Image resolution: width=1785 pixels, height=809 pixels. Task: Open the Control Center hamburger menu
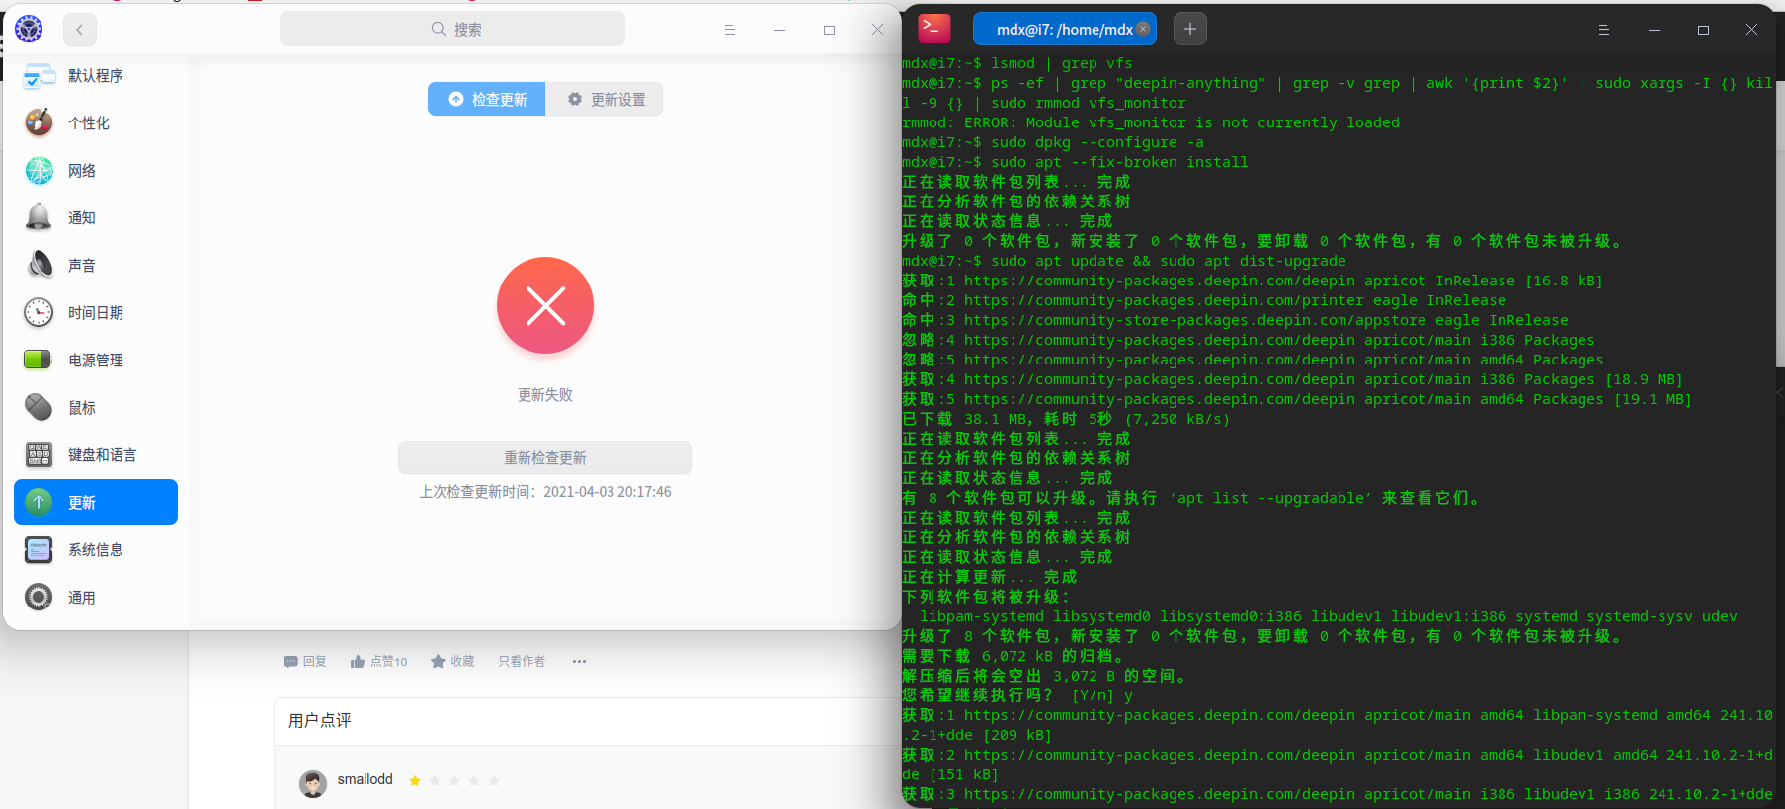tap(730, 30)
